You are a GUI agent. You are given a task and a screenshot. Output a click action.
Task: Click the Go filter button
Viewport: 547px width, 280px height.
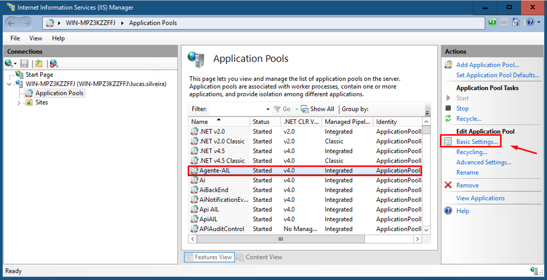point(282,109)
